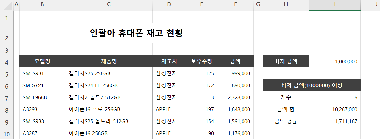Click the 개수 label cell

[x=286, y=97]
